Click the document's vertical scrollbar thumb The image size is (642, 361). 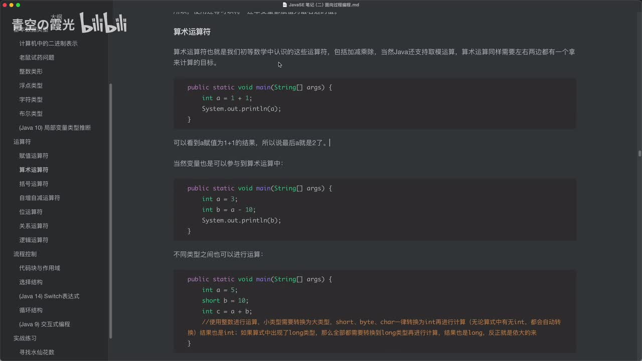639,153
